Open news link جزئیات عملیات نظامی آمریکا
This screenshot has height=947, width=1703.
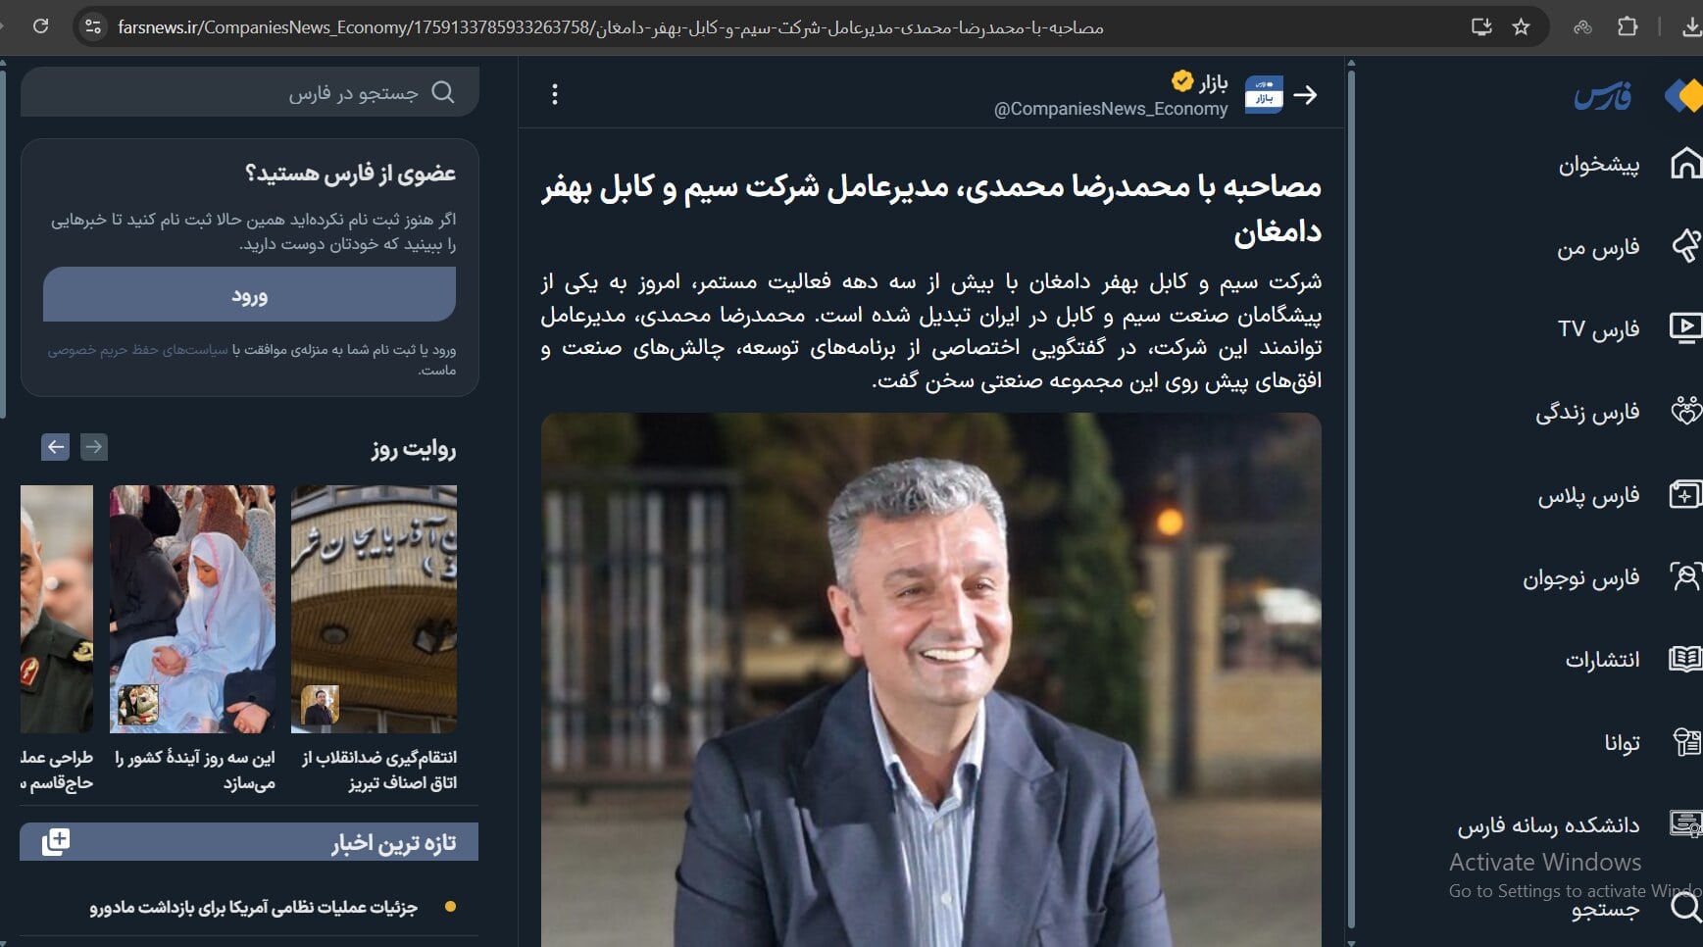pyautogui.click(x=254, y=908)
